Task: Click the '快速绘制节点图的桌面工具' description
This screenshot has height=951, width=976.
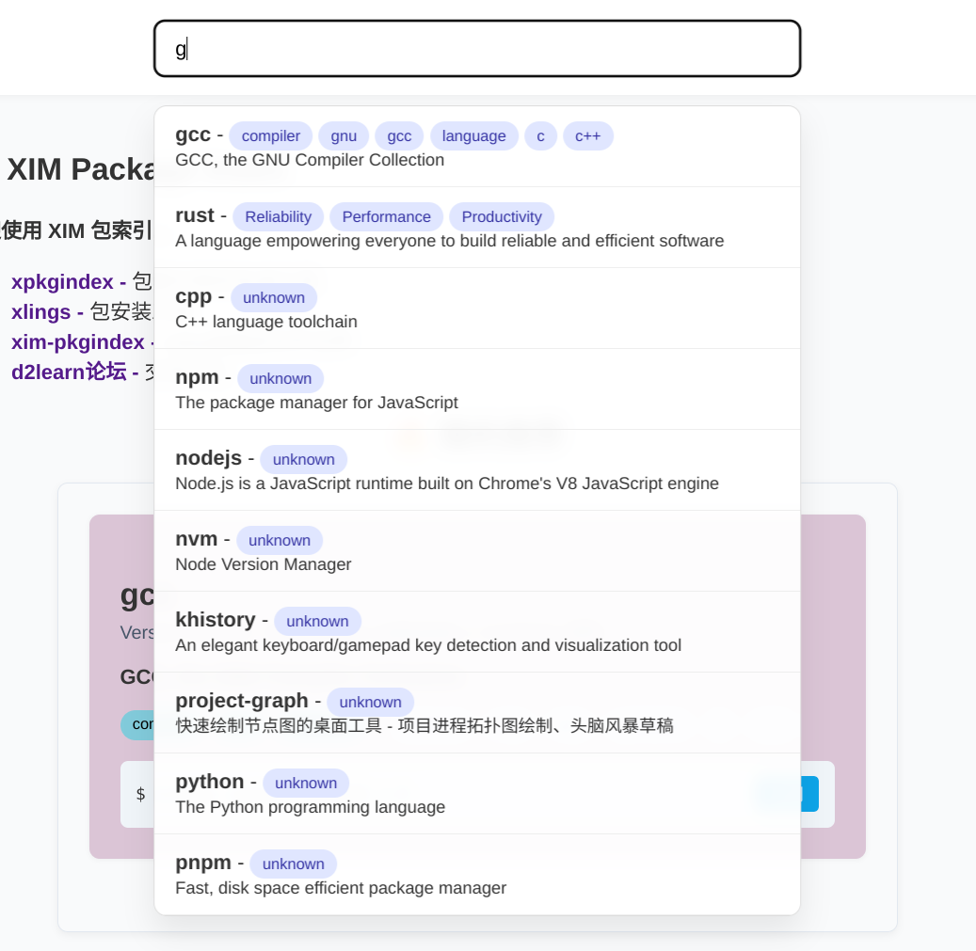Action: pyautogui.click(x=424, y=726)
